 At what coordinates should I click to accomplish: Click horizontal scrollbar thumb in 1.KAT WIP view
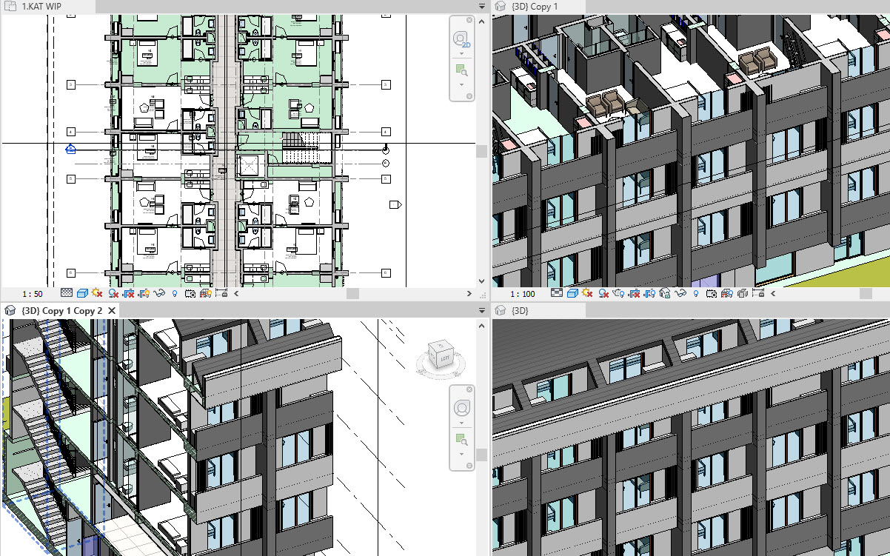352,293
